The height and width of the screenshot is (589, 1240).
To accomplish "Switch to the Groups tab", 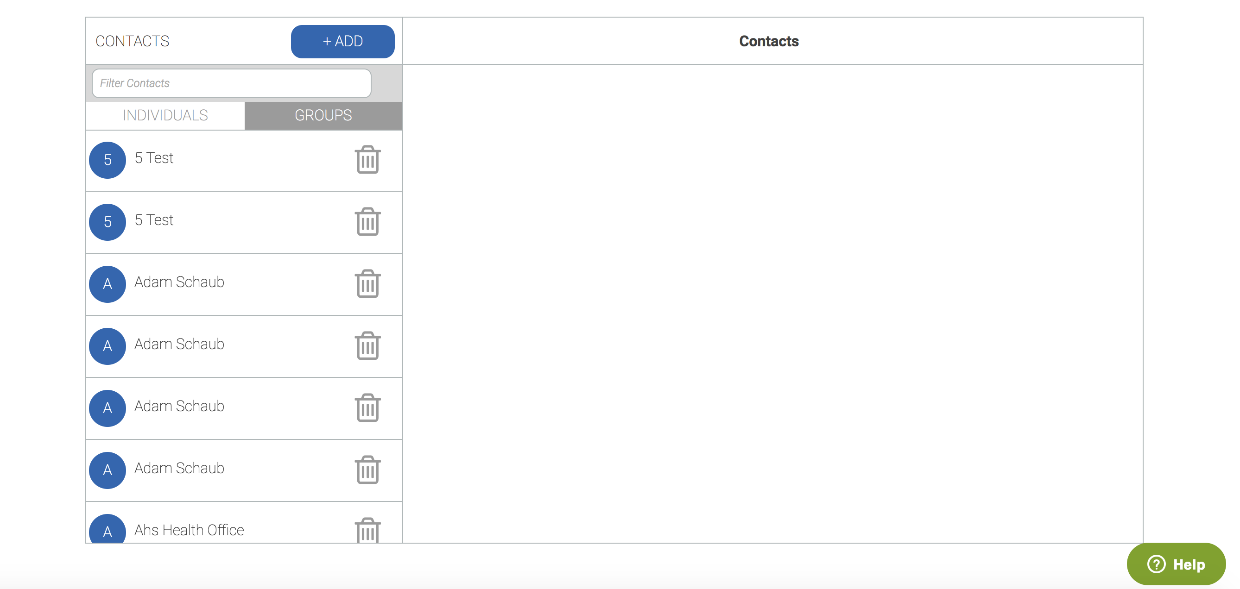I will click(x=323, y=115).
